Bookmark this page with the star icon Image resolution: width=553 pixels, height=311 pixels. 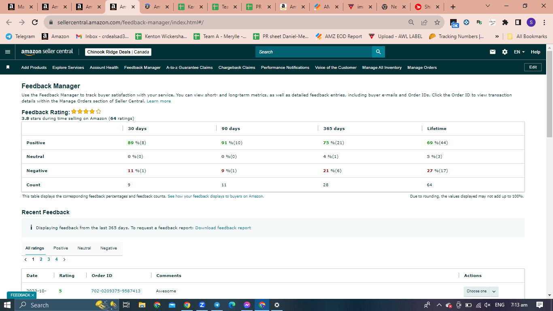437,22
